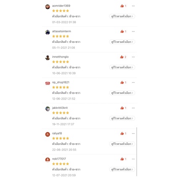View variation reviews in jakkrit43krit's entry

(122, 118)
